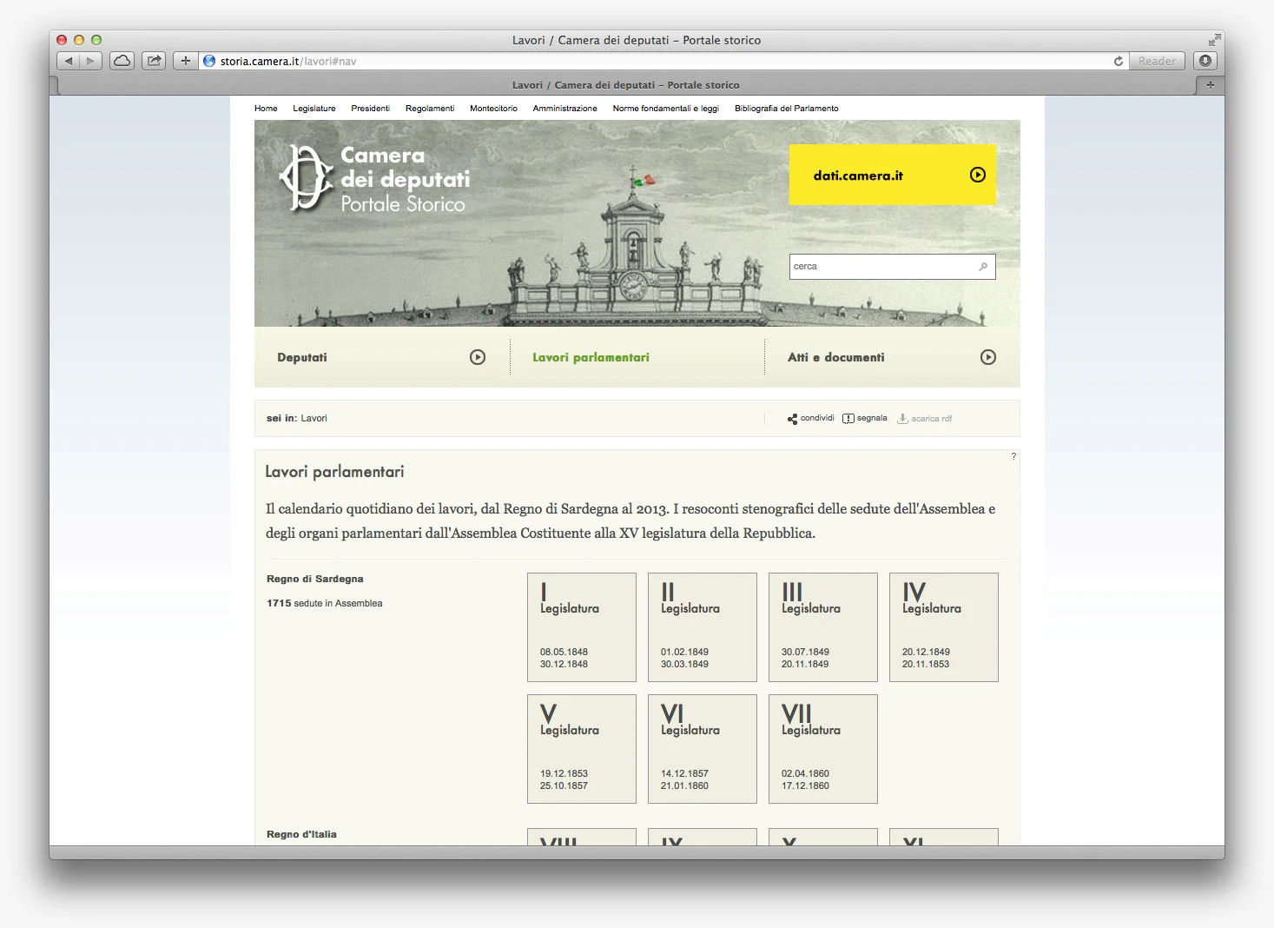
Task: Open the iCloud tabs button
Action: point(122,61)
